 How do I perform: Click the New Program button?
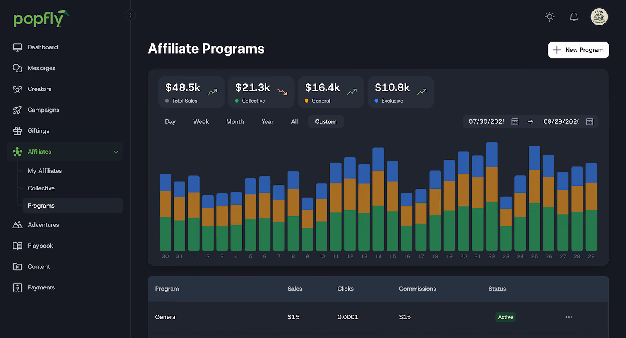click(x=578, y=50)
